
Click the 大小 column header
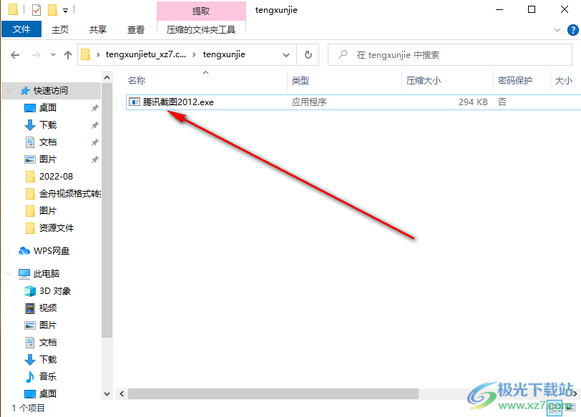tap(564, 80)
